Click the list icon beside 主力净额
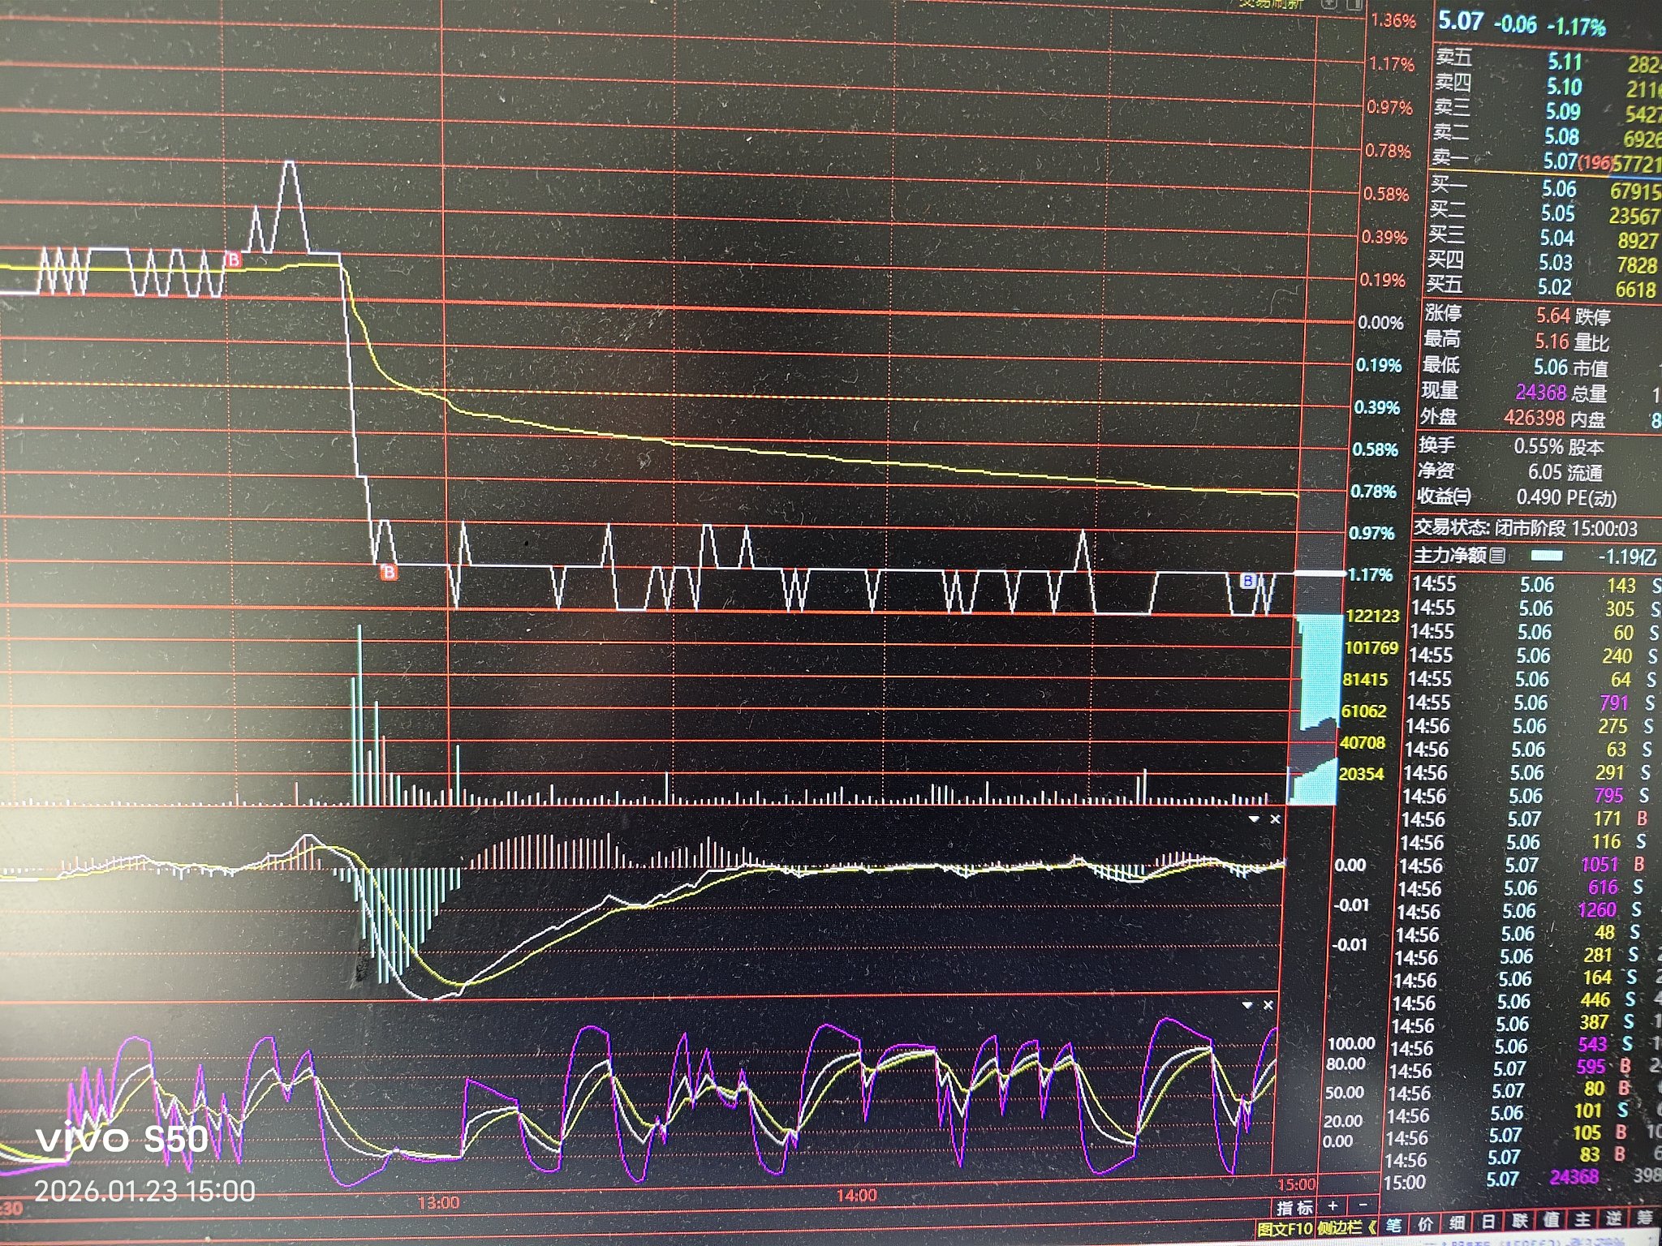Screen dimensions: 1662x1246 pos(1498,555)
